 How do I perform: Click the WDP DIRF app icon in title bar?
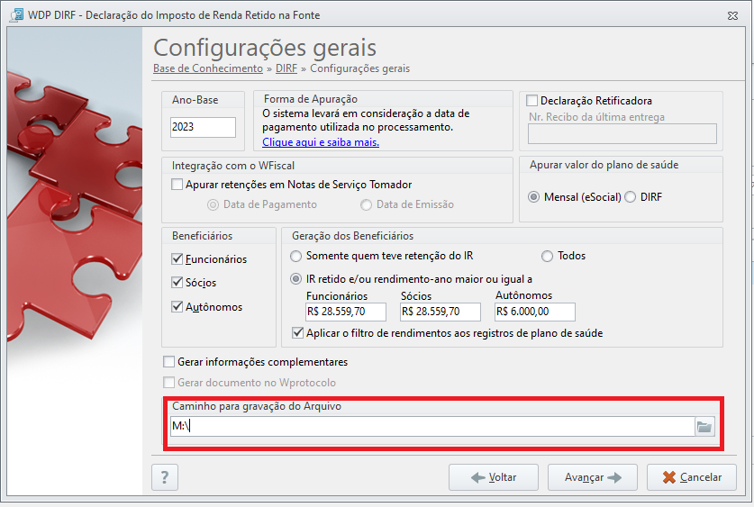coord(16,15)
